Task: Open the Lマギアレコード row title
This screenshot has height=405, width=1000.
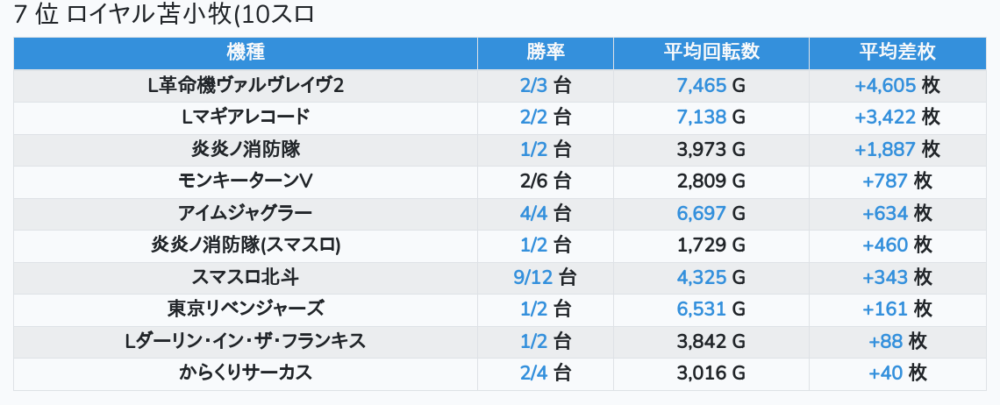Action: click(x=245, y=117)
